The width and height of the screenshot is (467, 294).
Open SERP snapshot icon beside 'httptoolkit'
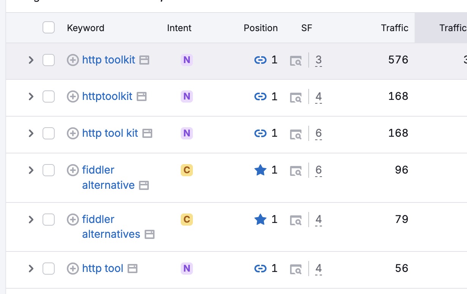(142, 96)
